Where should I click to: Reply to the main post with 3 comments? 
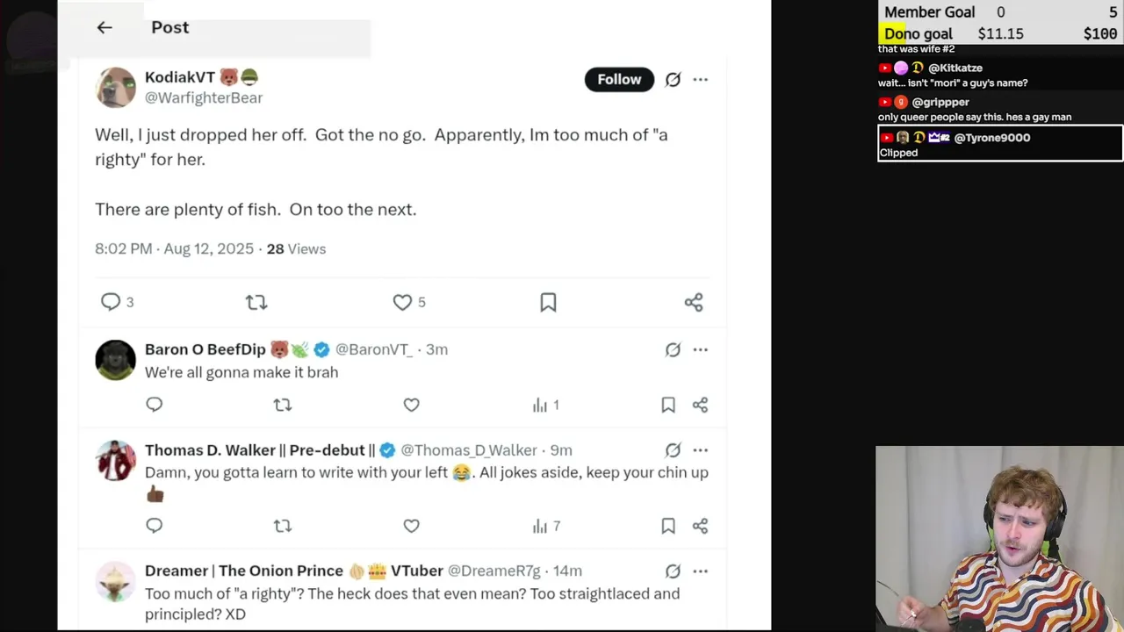(x=111, y=302)
